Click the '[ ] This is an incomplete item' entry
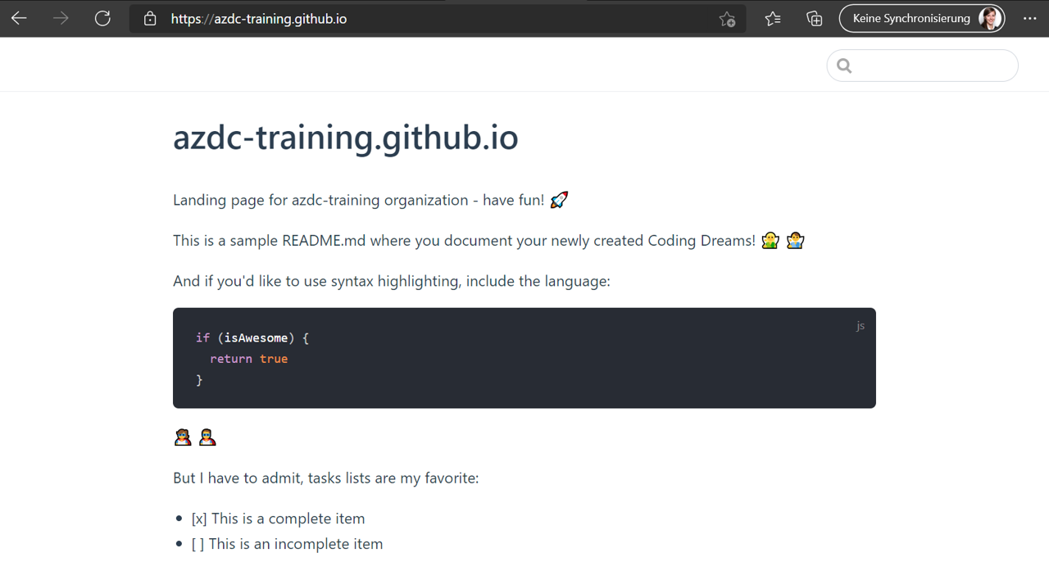 click(x=287, y=544)
